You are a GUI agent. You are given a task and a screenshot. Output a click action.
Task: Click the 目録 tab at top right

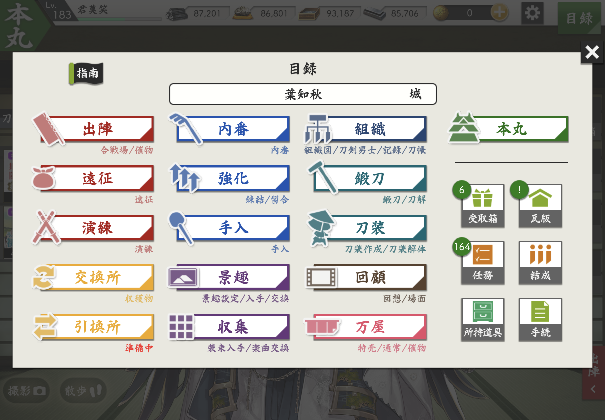(579, 18)
